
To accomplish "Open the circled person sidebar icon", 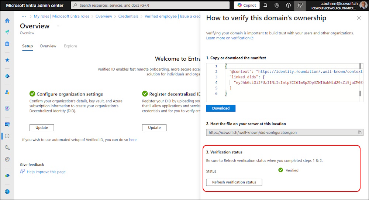I will 7,108.
